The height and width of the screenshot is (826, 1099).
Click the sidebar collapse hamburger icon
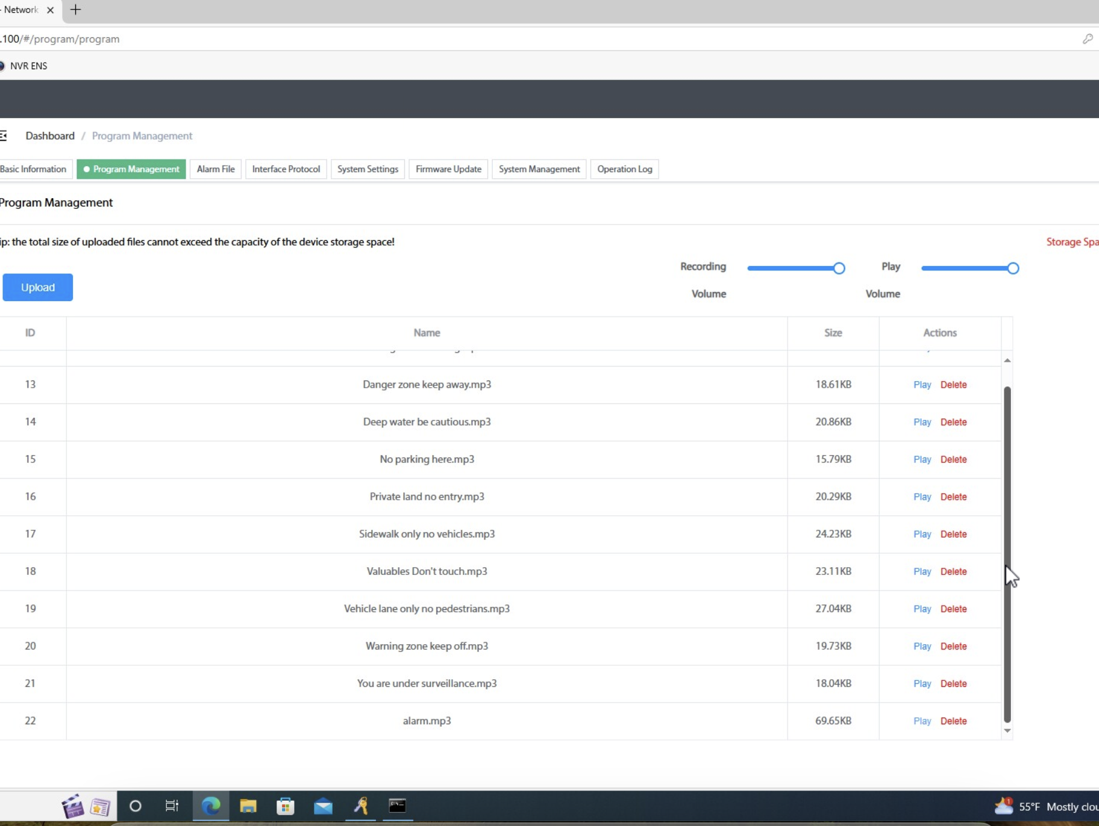point(3,136)
